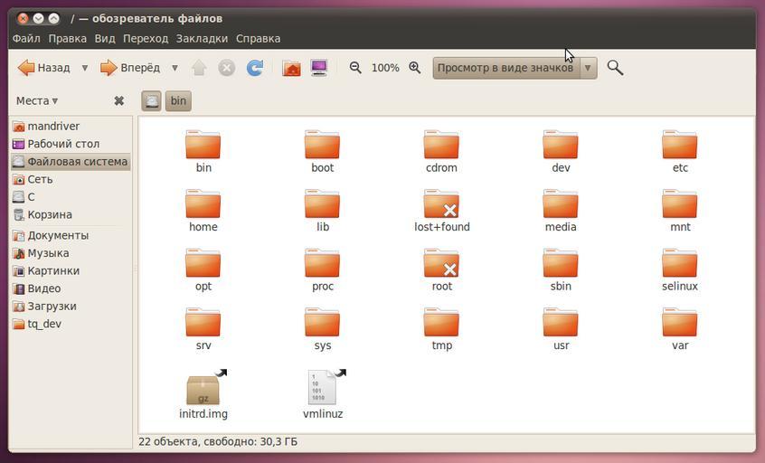765x463 pixels.
Task: Select the initrd.img archive file
Action: (203, 391)
